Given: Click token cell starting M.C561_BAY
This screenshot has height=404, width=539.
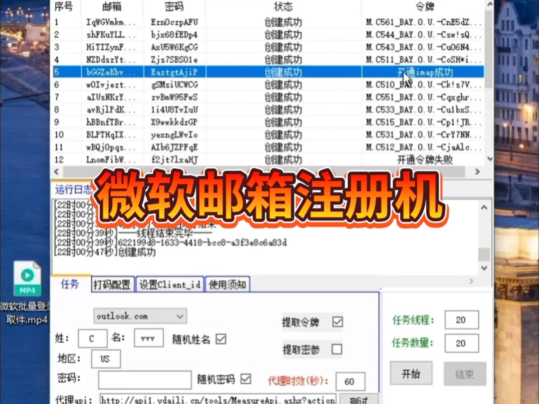Looking at the screenshot, I should tap(423, 22).
